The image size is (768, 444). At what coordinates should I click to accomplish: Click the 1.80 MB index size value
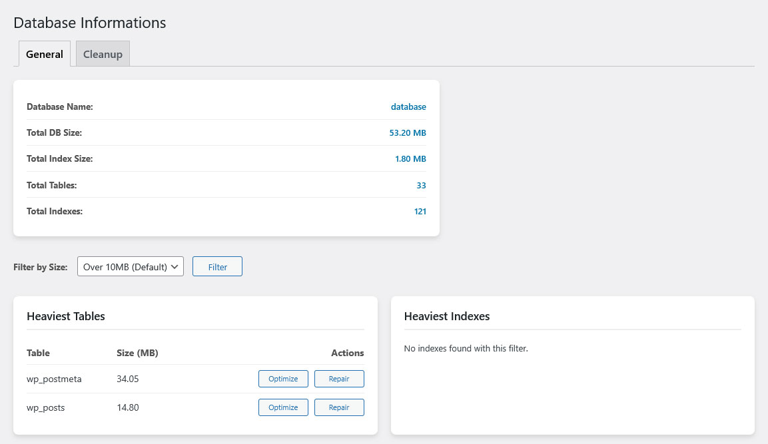click(x=410, y=159)
